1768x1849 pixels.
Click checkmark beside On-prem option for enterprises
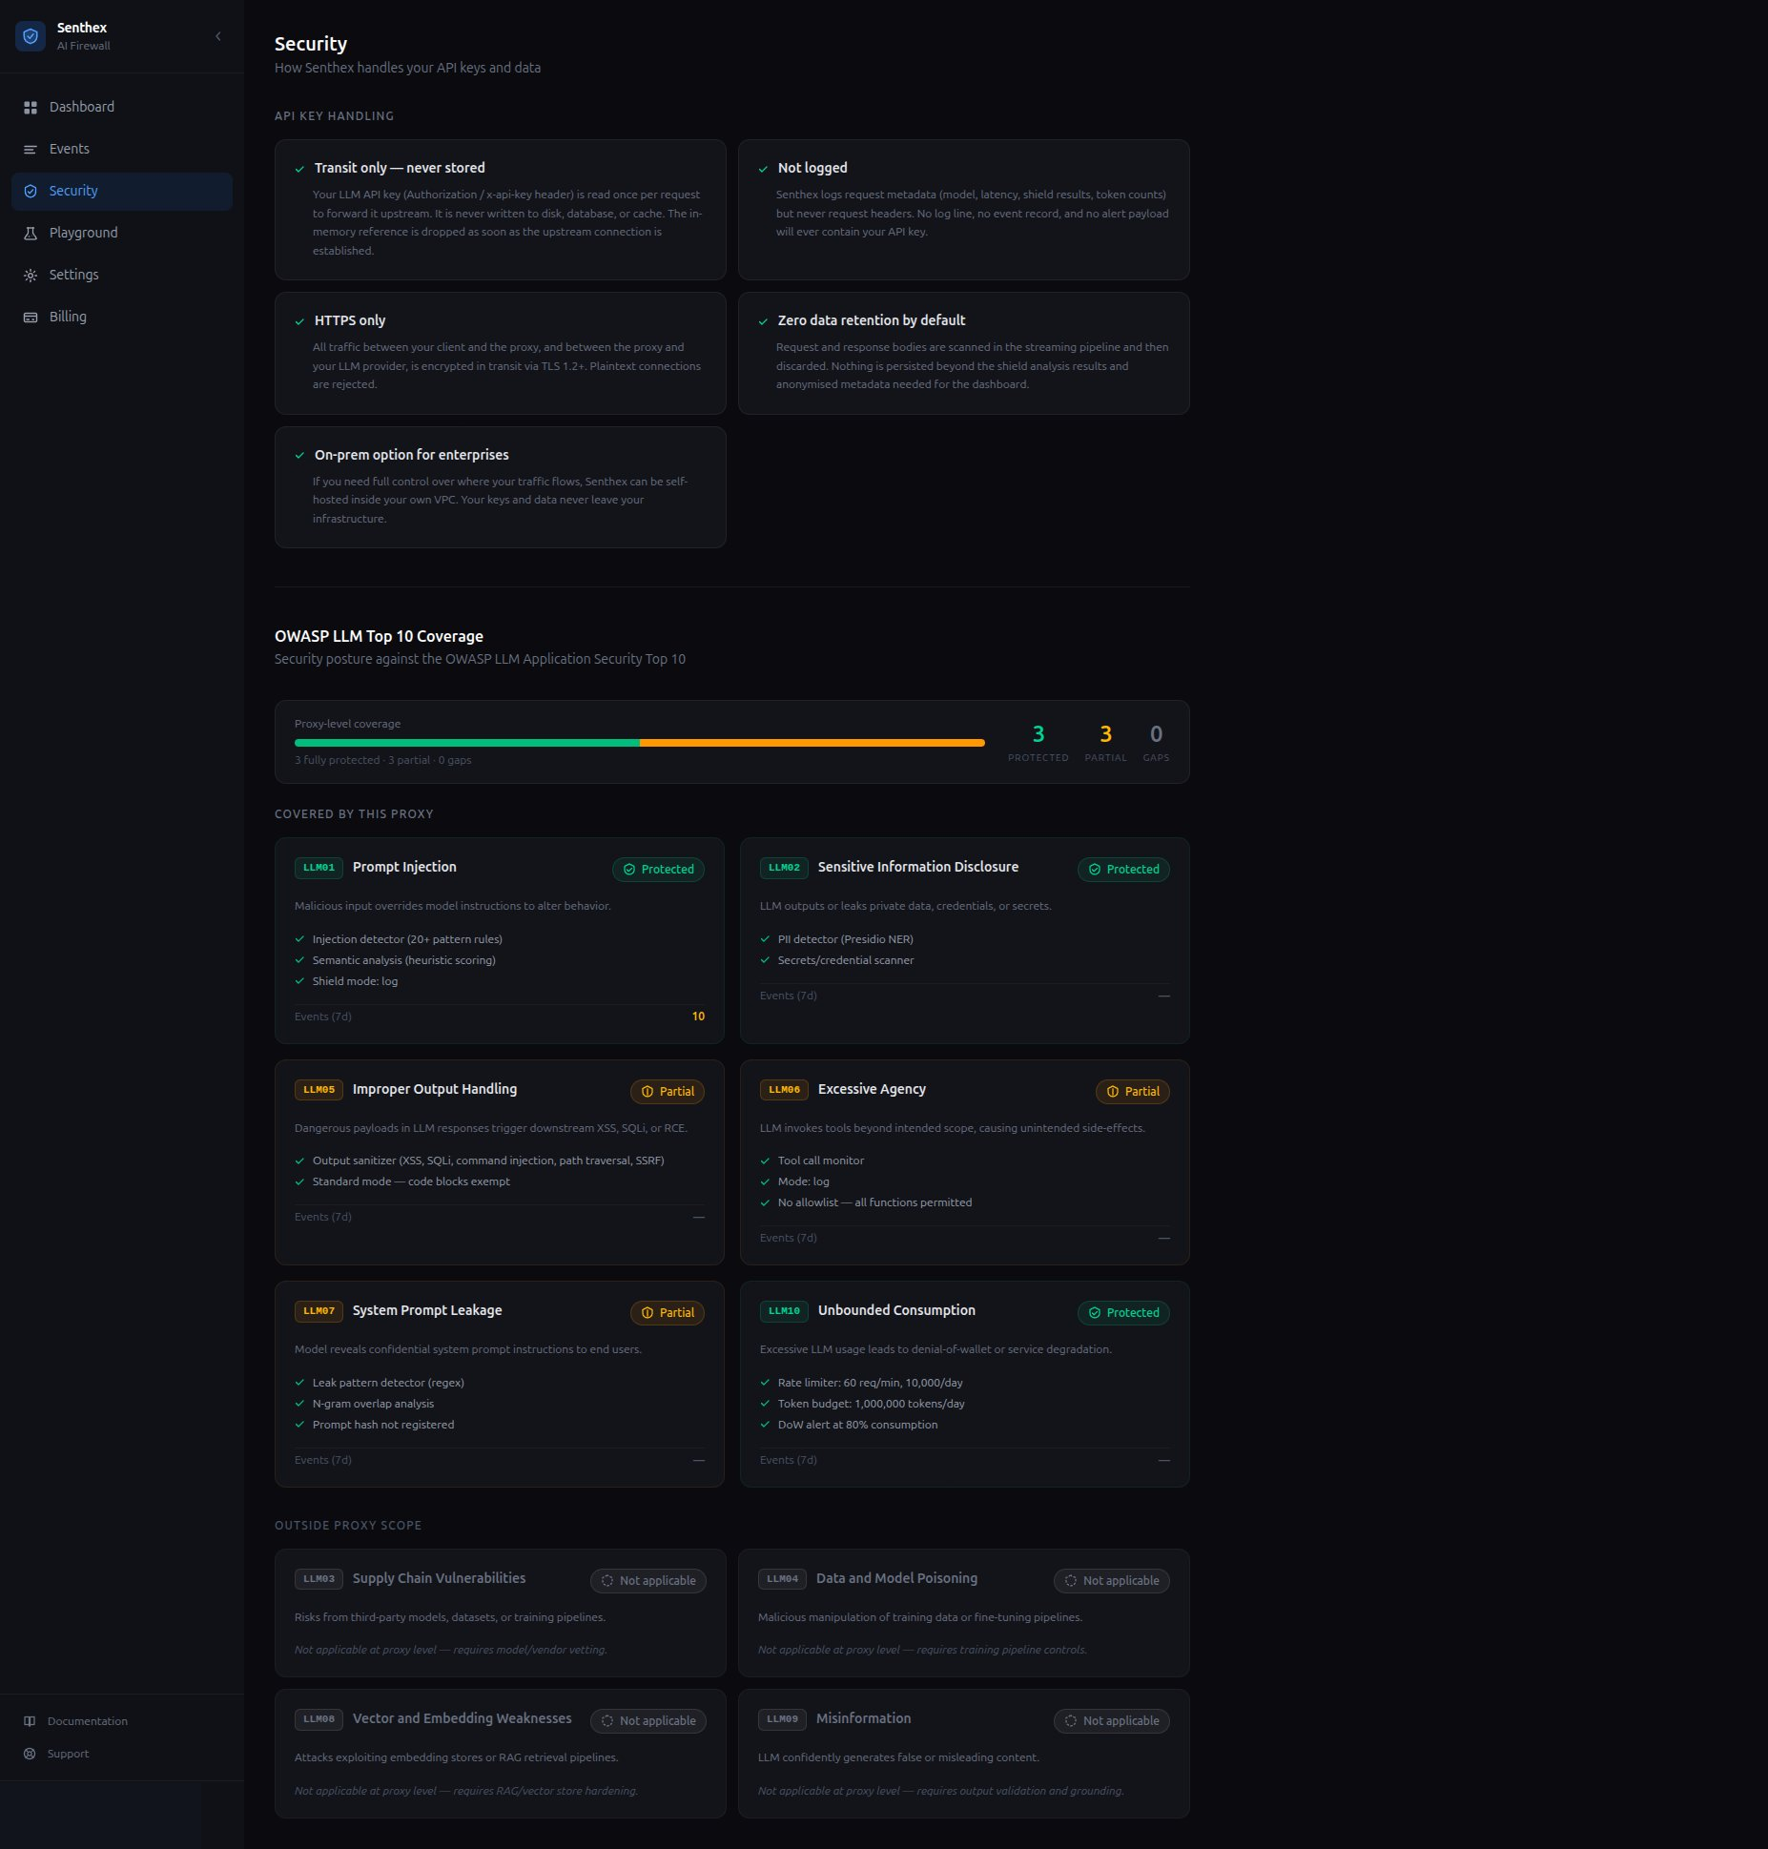(x=299, y=456)
